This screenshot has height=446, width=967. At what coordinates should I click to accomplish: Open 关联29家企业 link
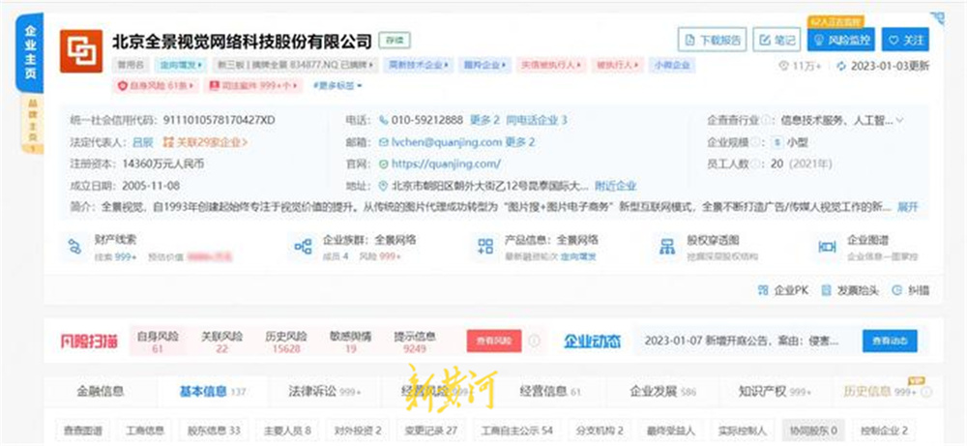click(205, 142)
